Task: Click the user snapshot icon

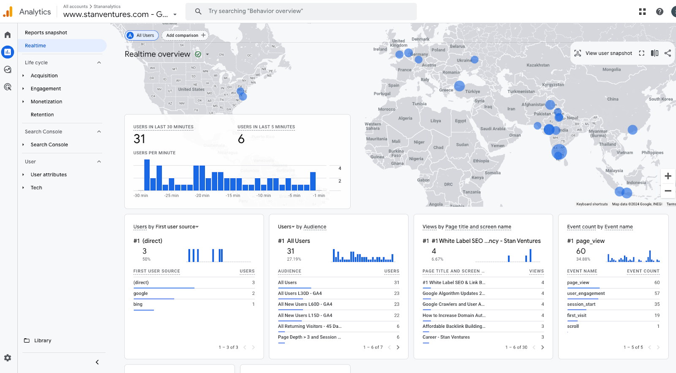Action: 578,53
